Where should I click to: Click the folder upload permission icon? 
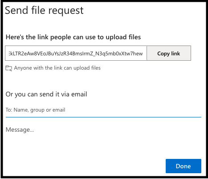pyautogui.click(x=9, y=68)
